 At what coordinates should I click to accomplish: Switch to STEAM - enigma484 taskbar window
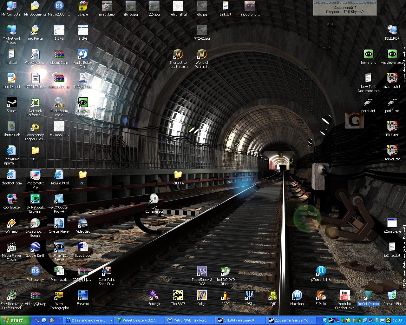(x=240, y=321)
